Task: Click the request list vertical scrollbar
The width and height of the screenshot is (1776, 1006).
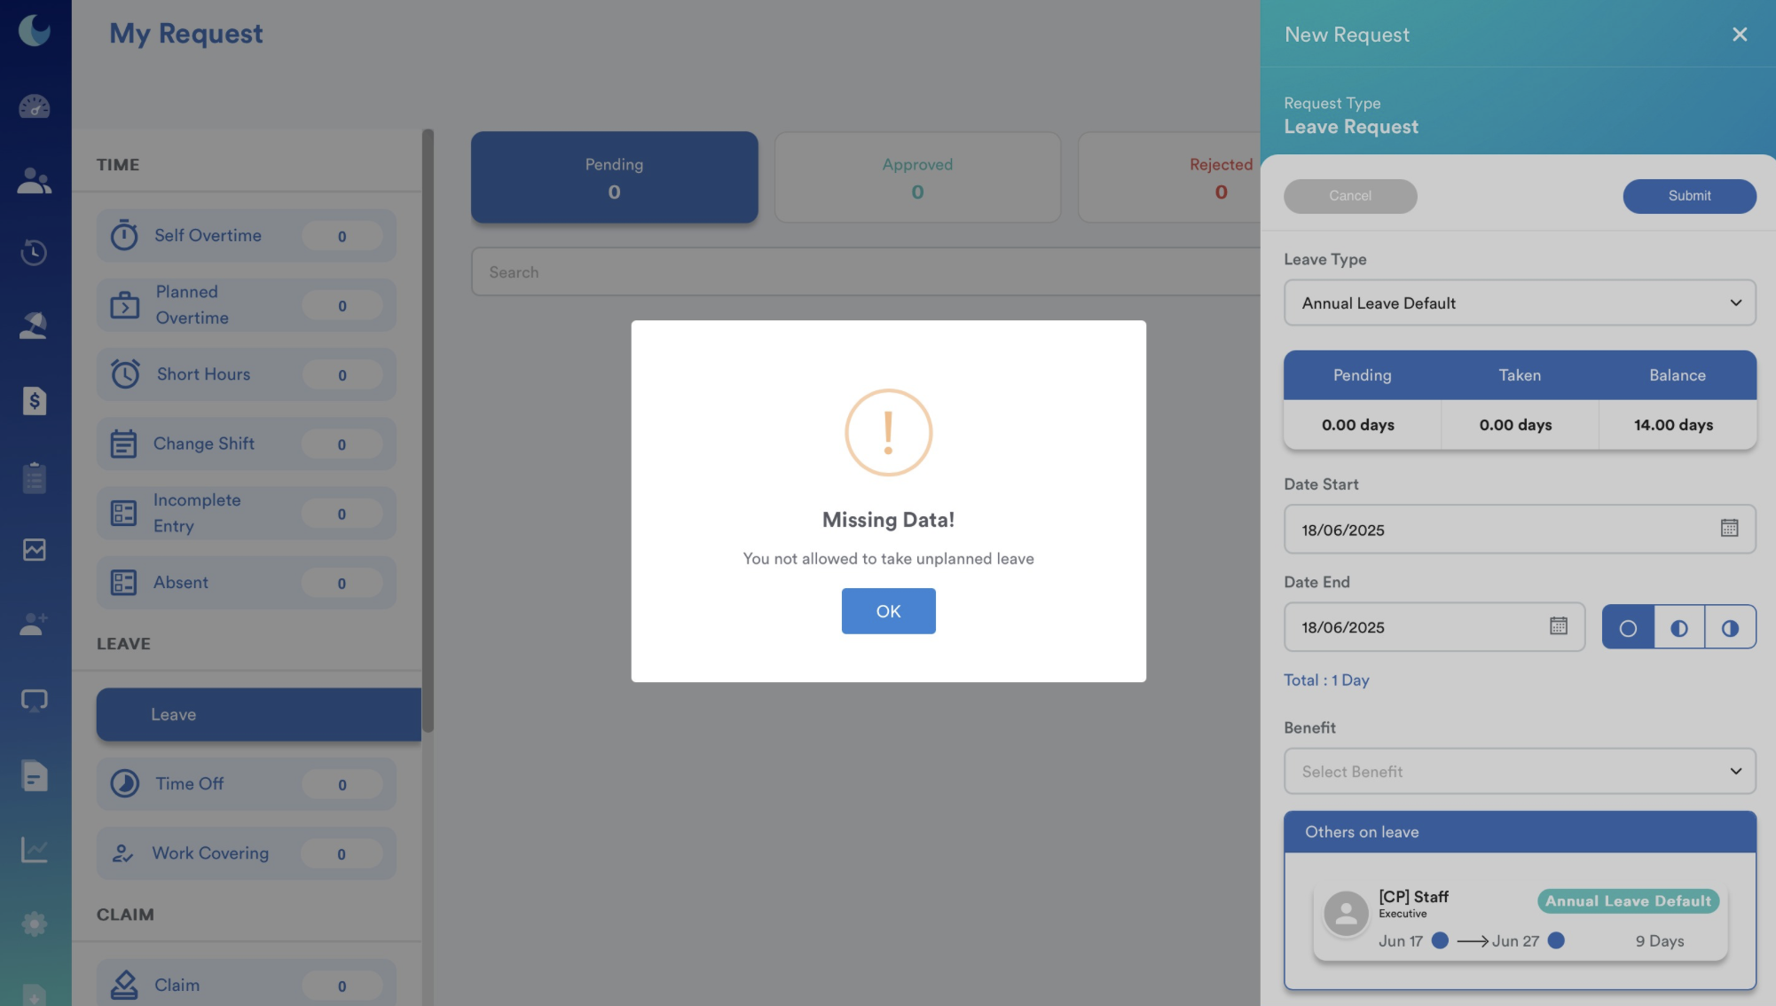Action: 428,430
